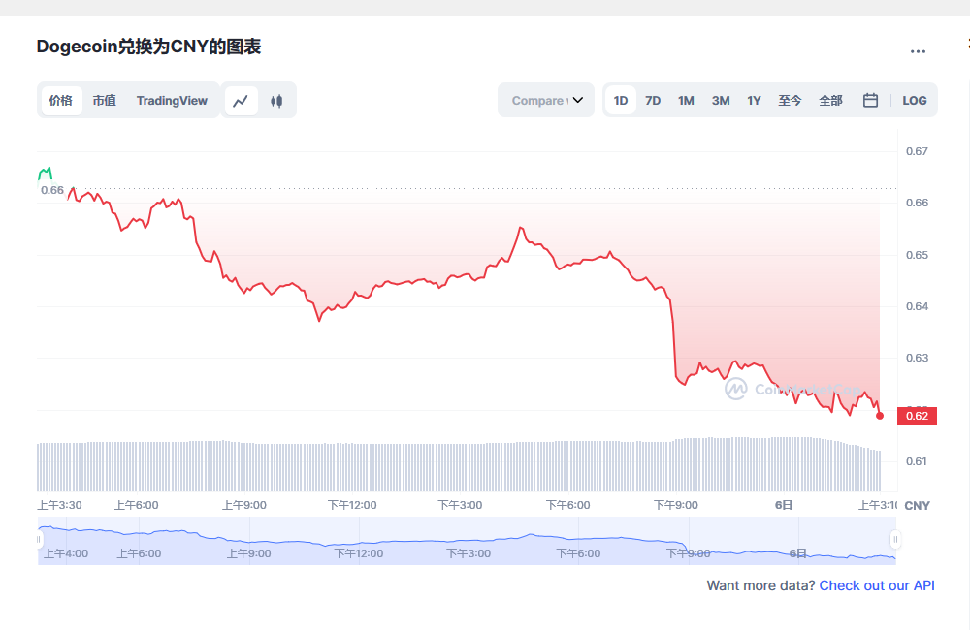
Task: Toggle the LOG scale button
Action: coord(915,100)
